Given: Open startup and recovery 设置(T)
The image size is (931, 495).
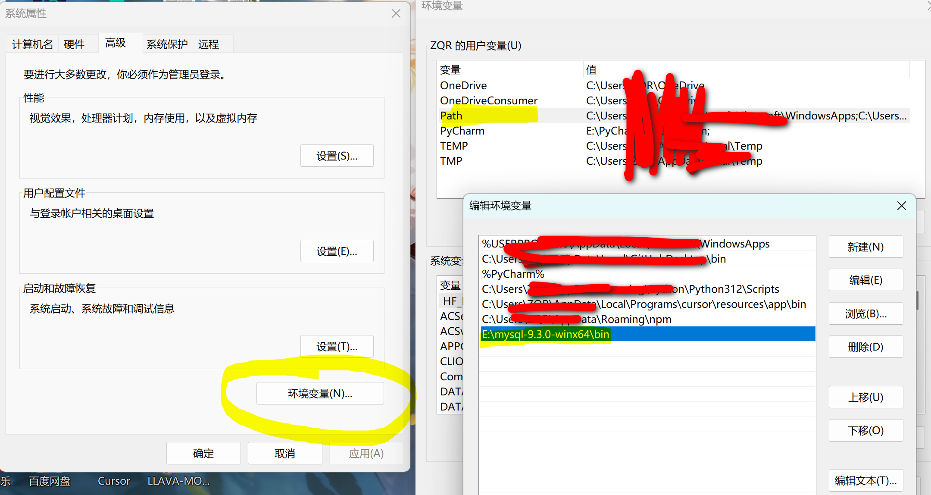Looking at the screenshot, I should tap(337, 346).
